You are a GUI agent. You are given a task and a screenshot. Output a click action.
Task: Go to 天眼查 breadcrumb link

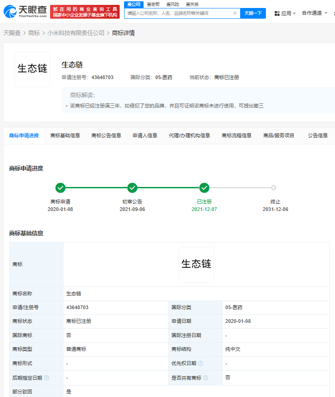[12, 33]
